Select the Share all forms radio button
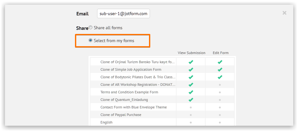 click(91, 28)
